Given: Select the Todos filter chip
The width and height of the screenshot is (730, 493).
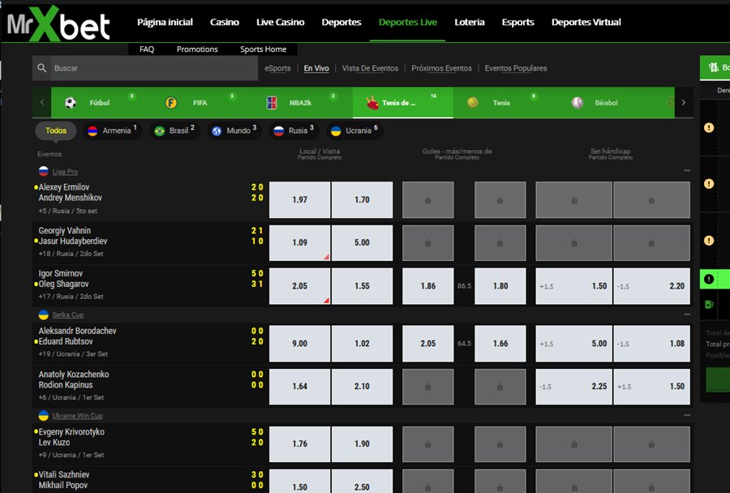Looking at the screenshot, I should 56,131.
